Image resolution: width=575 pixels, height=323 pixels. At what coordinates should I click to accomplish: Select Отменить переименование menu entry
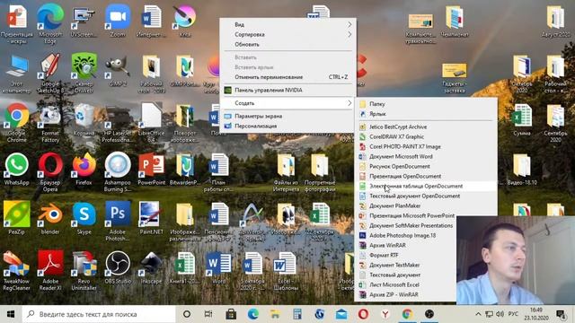(x=287, y=77)
